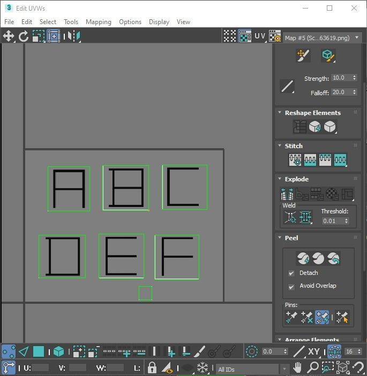Click the Mirror horizontal tool icon

pos(74,36)
